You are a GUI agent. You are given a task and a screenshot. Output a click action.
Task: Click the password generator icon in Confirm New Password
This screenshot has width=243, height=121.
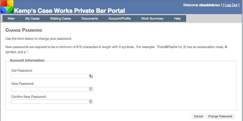91,102
